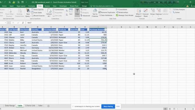Open the Quantity filter dropdown
Viewport: 195px width, 110px height.
click(79, 30)
